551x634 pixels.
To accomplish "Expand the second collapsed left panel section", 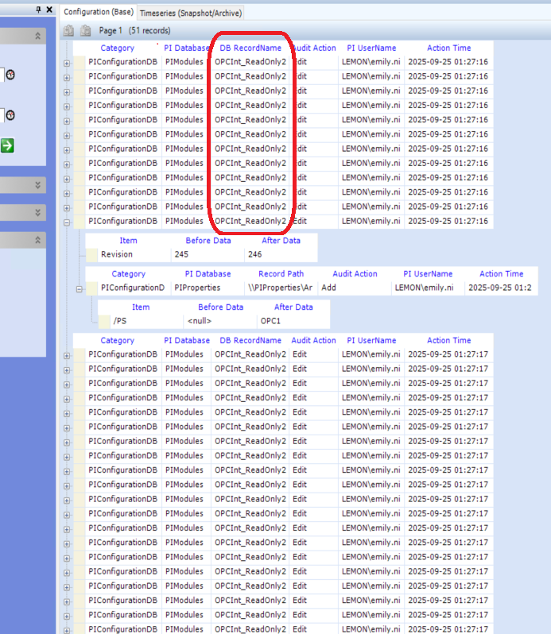I will [37, 212].
